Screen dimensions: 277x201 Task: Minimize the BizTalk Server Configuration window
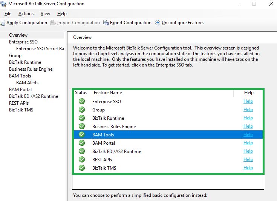pos(237,4)
